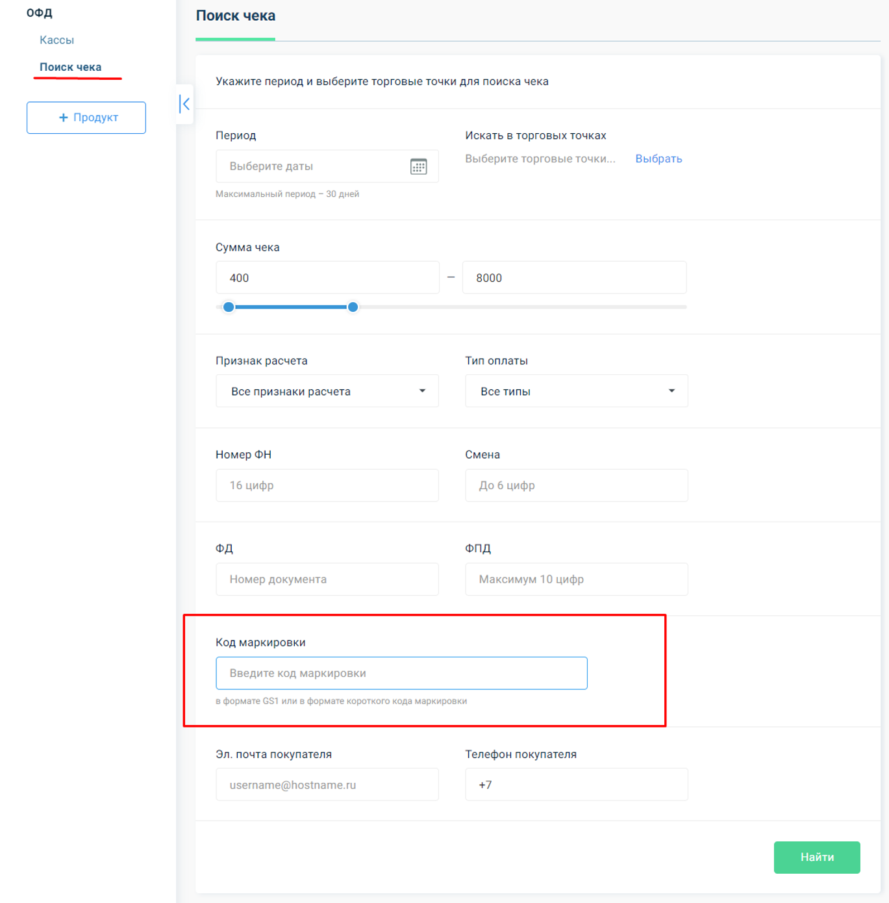Click the Номер ФН 16 цифр field

click(x=327, y=485)
